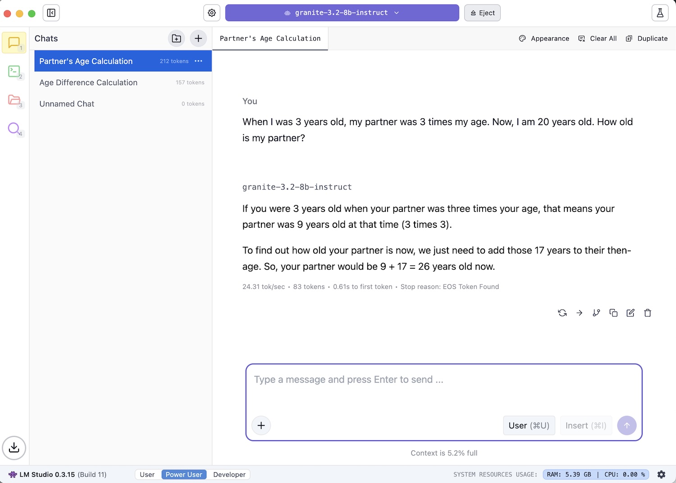Image resolution: width=676 pixels, height=483 pixels.
Task: Select the Partner's Age Calculation chat
Action: click(x=123, y=61)
